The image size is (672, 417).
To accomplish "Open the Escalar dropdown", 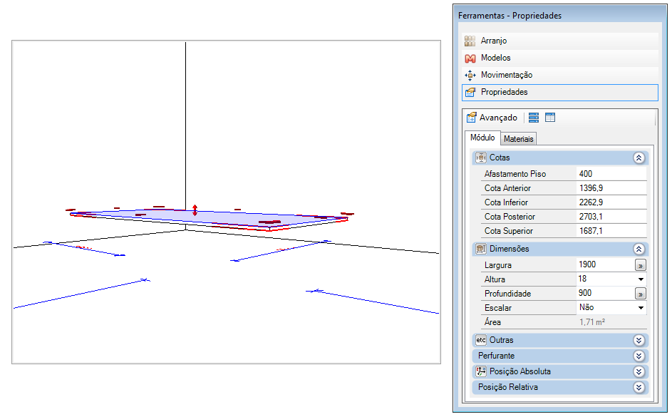I will pyautogui.click(x=641, y=308).
